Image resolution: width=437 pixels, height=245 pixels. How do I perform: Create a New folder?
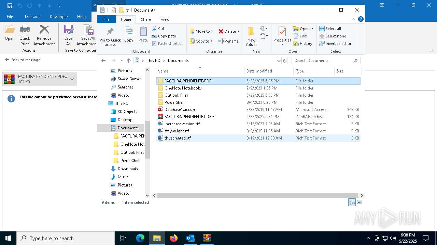click(251, 36)
